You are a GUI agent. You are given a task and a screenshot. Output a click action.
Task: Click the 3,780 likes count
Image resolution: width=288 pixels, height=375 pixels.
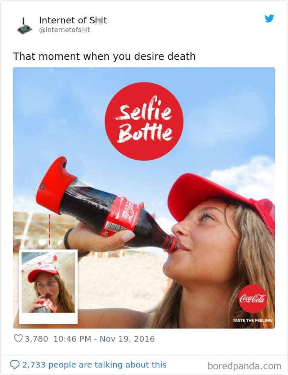(36, 339)
